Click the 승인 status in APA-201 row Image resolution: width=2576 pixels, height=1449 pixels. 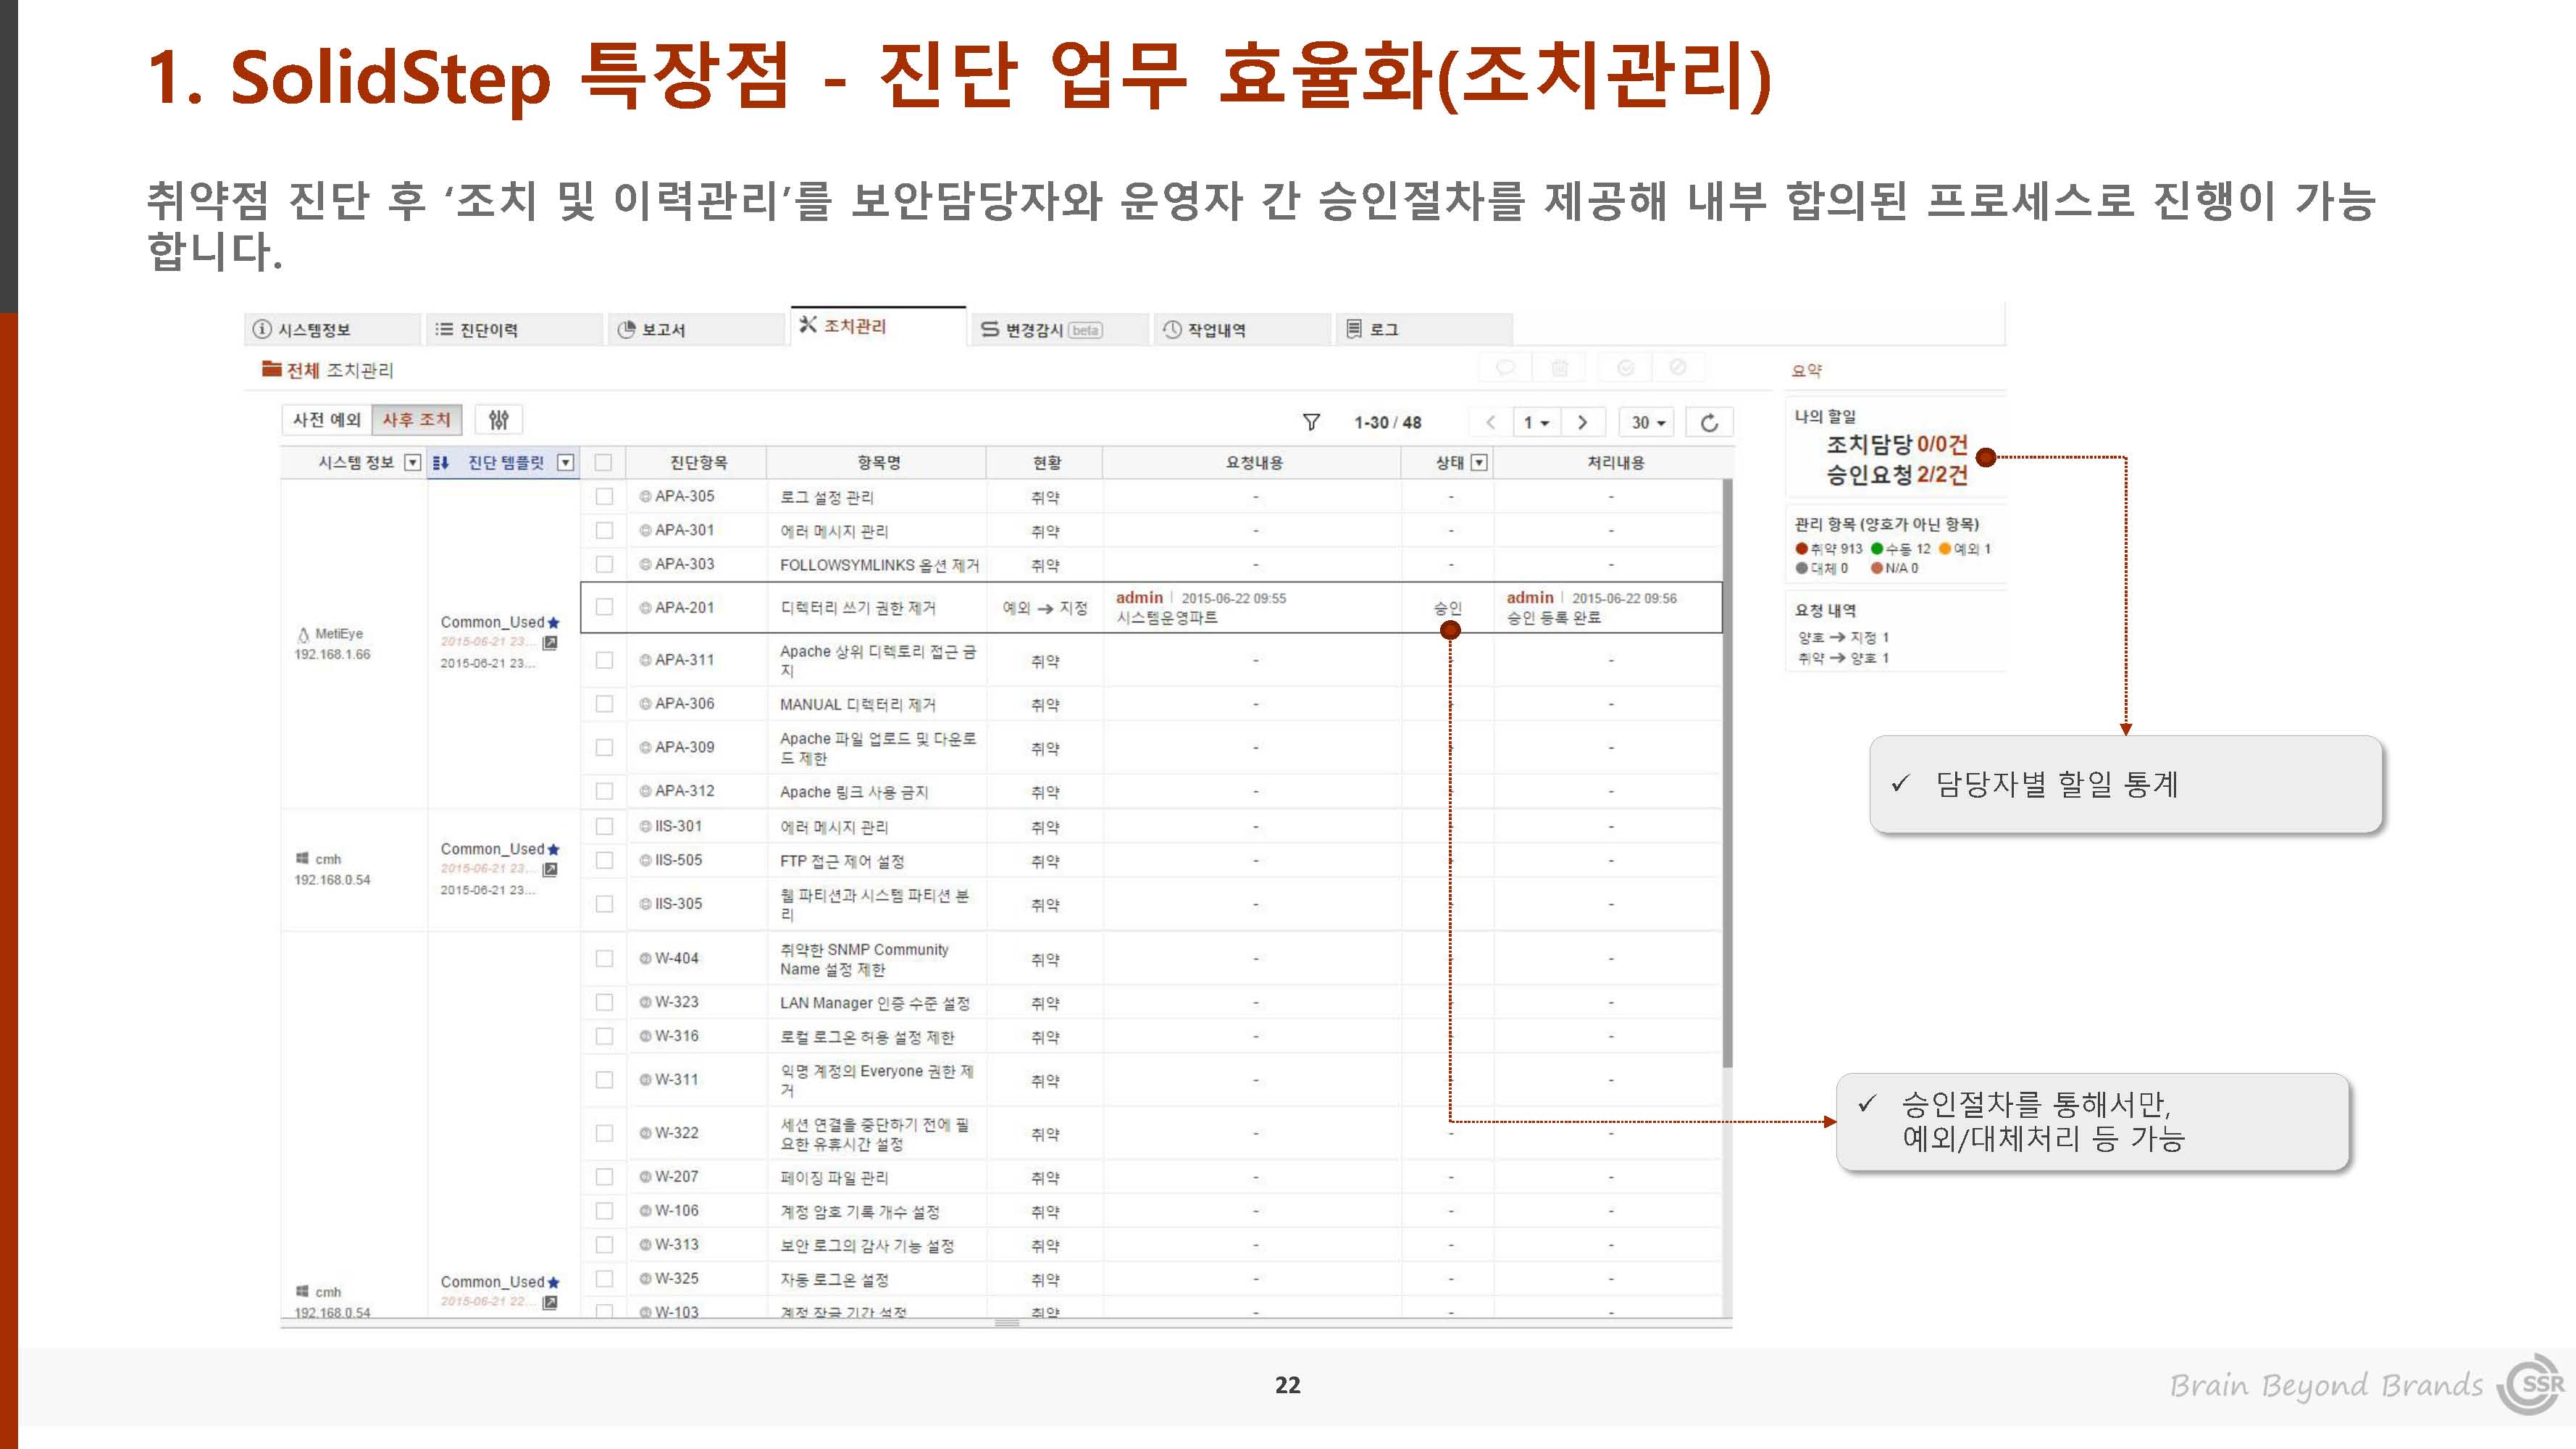coord(1447,607)
